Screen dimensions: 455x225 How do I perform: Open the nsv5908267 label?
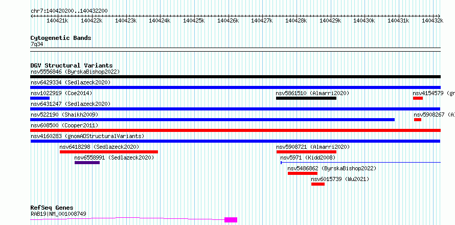[435, 115]
